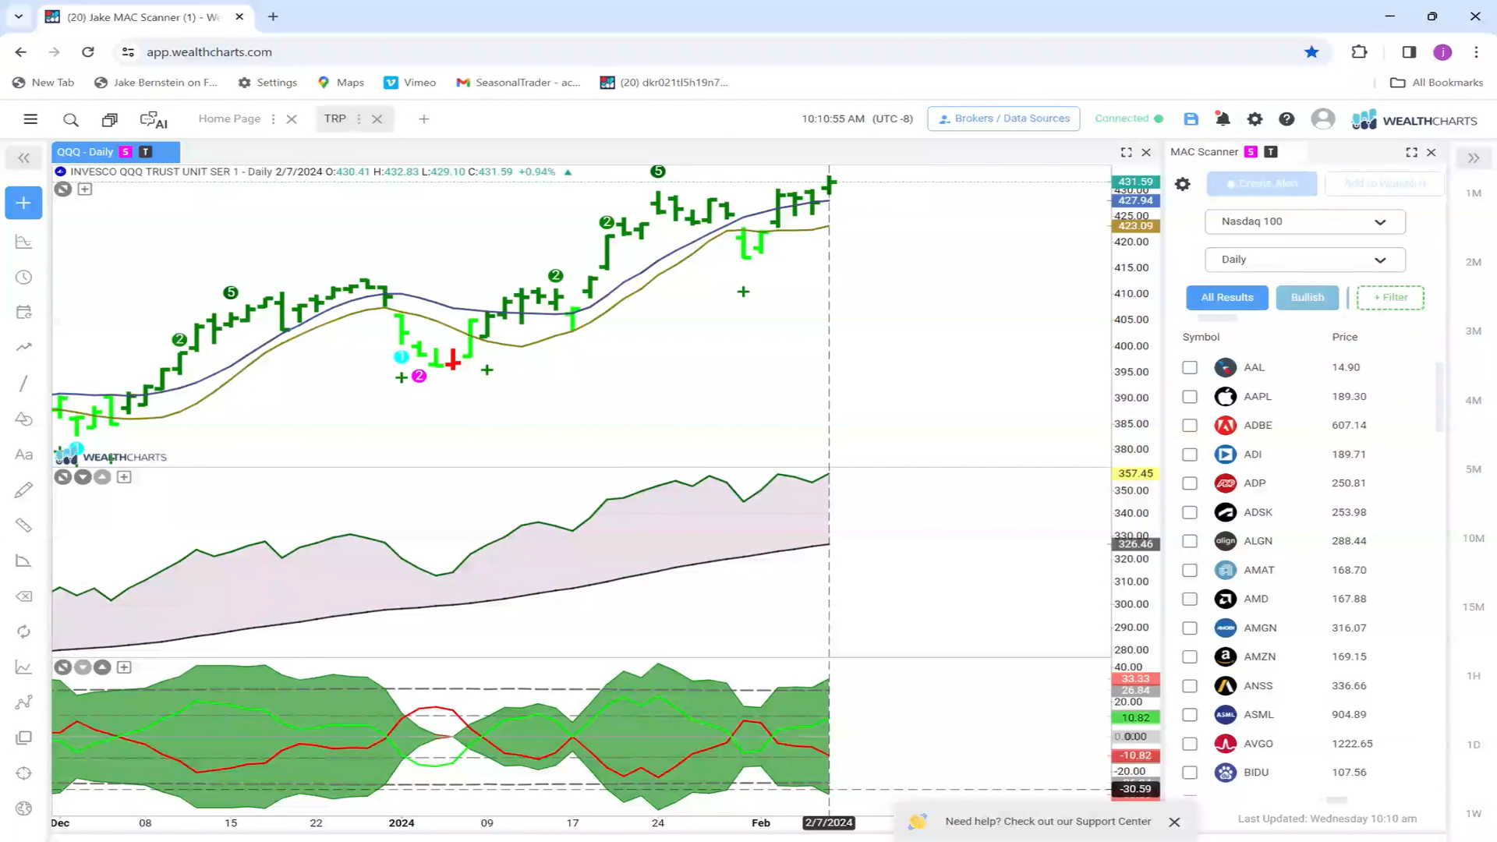Select the 1D interval on right strip
This screenshot has height=842, width=1497.
(x=1473, y=745)
